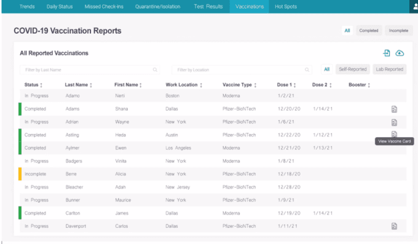The width and height of the screenshot is (418, 244).
Task: View vaccine card for Astling row
Action: point(394,134)
